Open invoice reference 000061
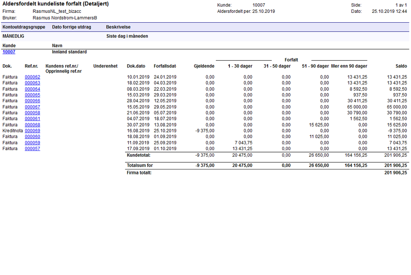Screen dimensions: 411x275 [x=33, y=119]
